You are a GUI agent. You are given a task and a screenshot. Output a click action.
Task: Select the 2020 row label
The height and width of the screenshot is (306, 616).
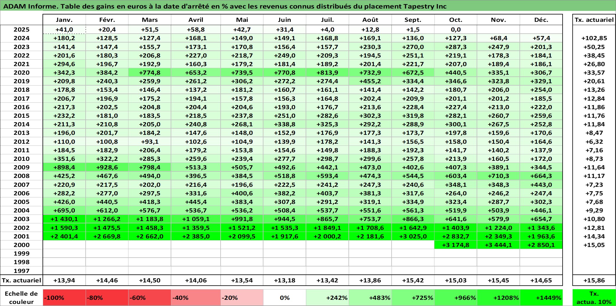[x=22, y=73]
